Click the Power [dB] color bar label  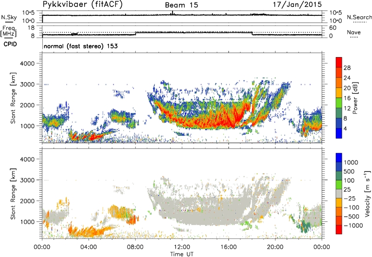point(355,98)
